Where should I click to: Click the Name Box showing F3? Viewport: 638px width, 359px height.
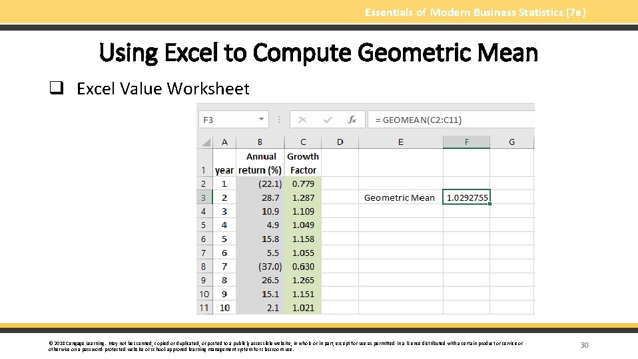point(234,120)
